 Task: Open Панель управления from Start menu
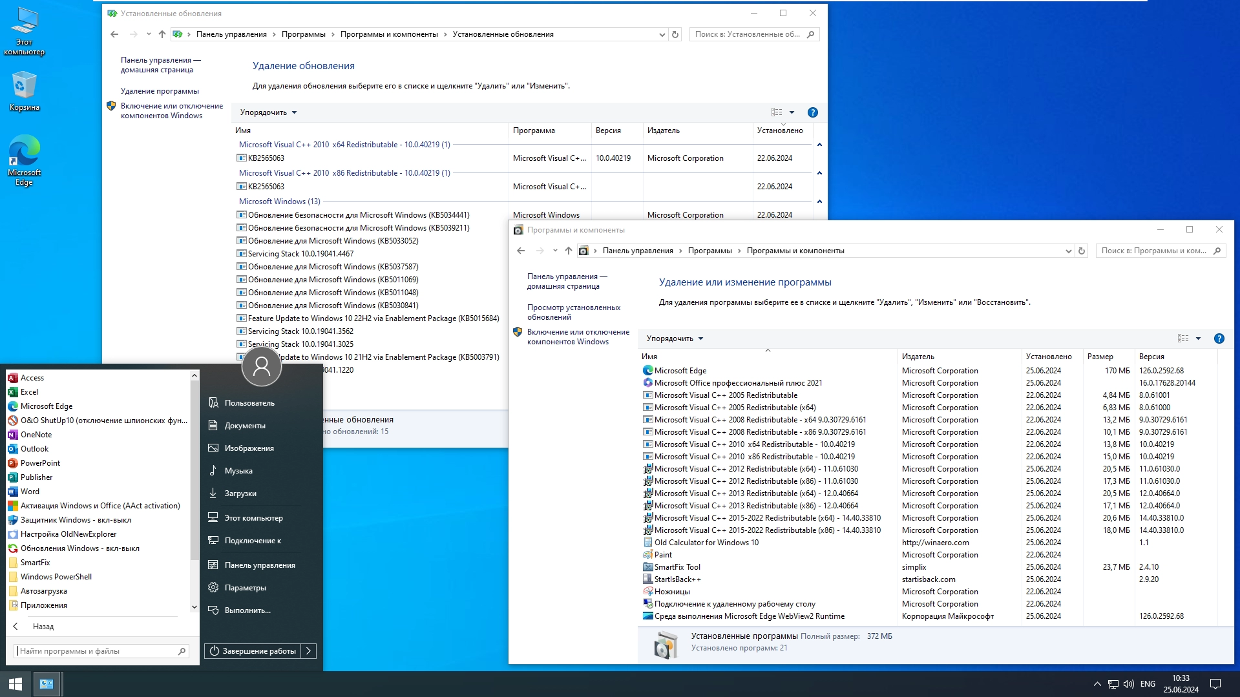point(260,565)
